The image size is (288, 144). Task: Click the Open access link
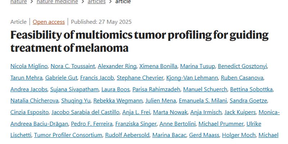pos(49,22)
